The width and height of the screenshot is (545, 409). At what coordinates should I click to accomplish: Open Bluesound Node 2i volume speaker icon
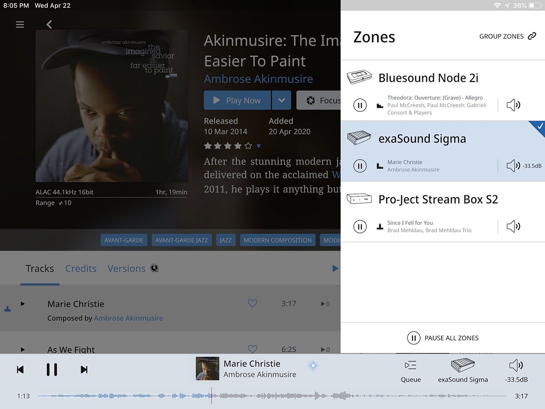[513, 105]
